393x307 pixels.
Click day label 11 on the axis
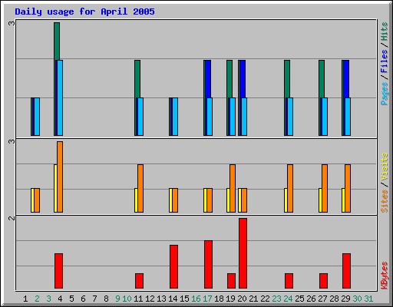click(x=138, y=299)
